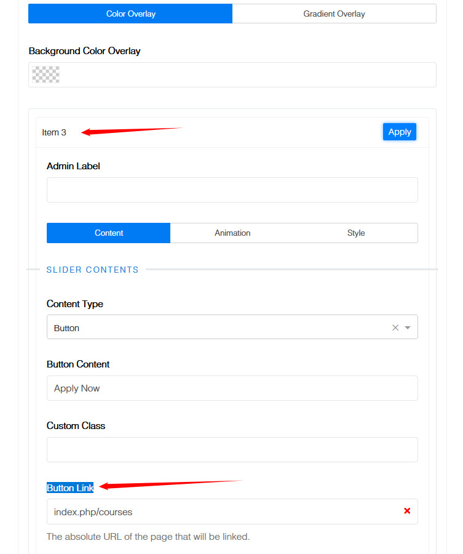Clear the Content Type selection with the X icon
Screen dimensions: 463x554
coord(395,327)
